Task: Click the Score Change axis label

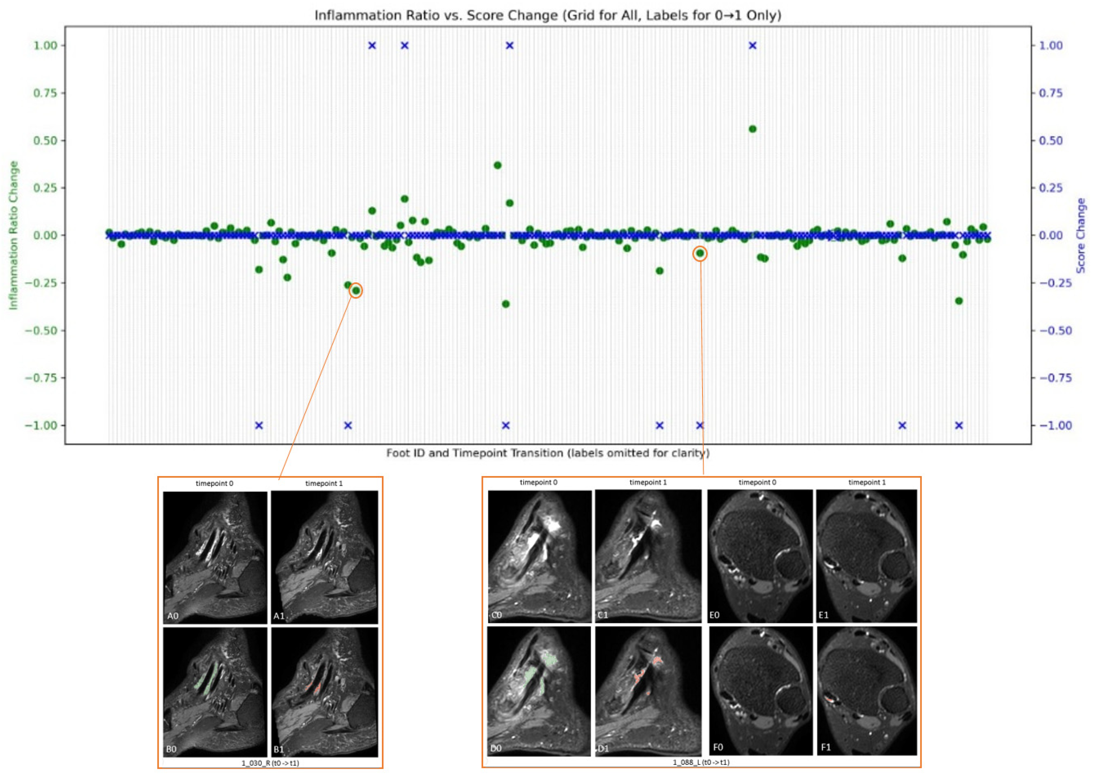Action: coord(1080,236)
